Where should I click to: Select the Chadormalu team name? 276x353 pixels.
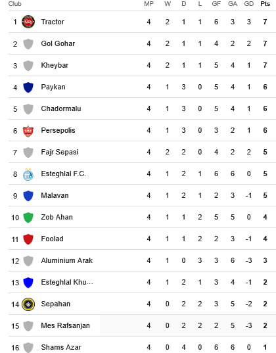pyautogui.click(x=61, y=108)
